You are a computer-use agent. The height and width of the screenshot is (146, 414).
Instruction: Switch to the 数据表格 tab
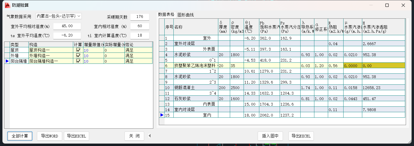[x=166, y=15]
